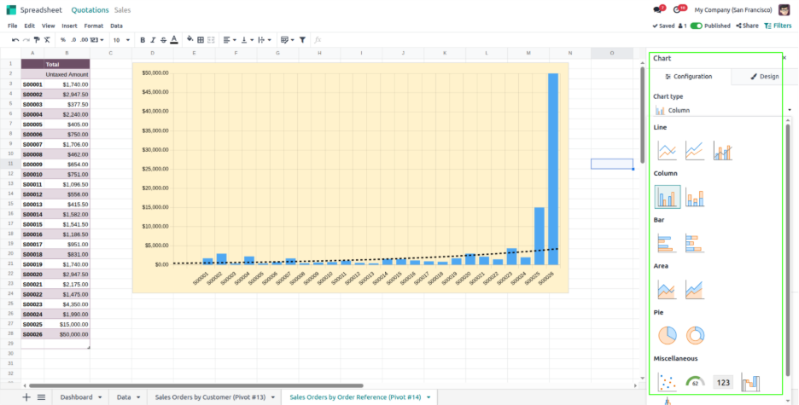Switch to the Design tab in Chart panel
This screenshot has height=405, width=799.
point(764,77)
